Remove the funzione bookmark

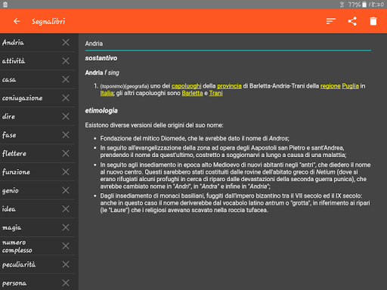tap(66, 172)
